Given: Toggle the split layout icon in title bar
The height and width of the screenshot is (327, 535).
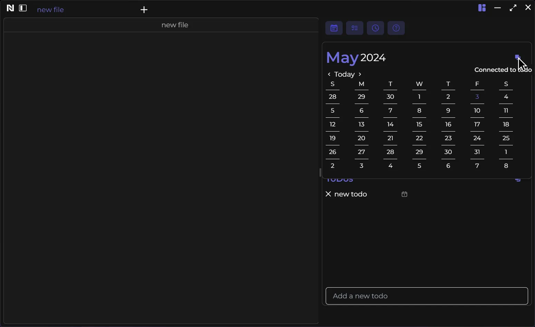Looking at the screenshot, I should pos(482,8).
